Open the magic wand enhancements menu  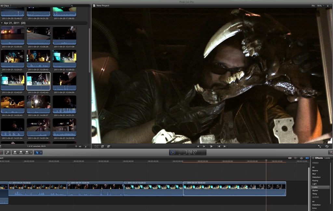tap(331, 152)
